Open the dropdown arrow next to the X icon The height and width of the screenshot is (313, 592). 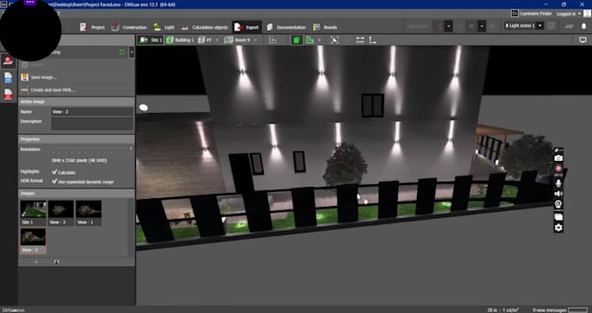tap(481, 26)
